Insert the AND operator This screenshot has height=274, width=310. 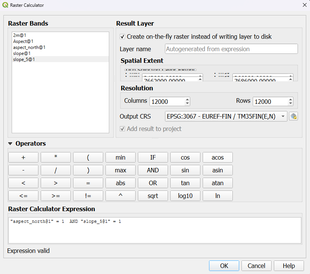click(x=153, y=170)
